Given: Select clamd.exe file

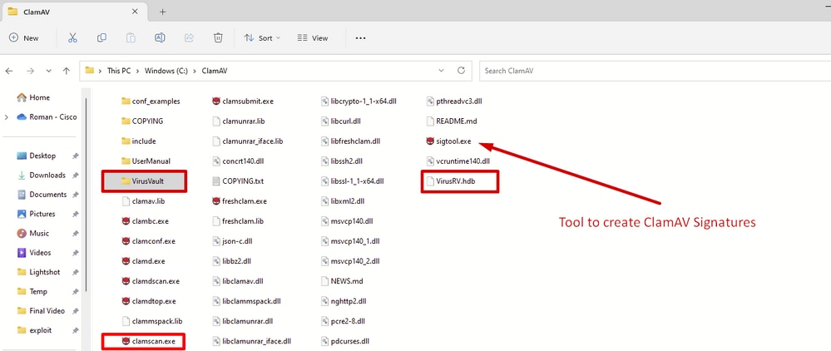Looking at the screenshot, I should pyautogui.click(x=143, y=261).
